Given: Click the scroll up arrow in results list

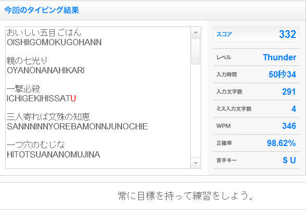Looking at the screenshot, I should 195,33.
